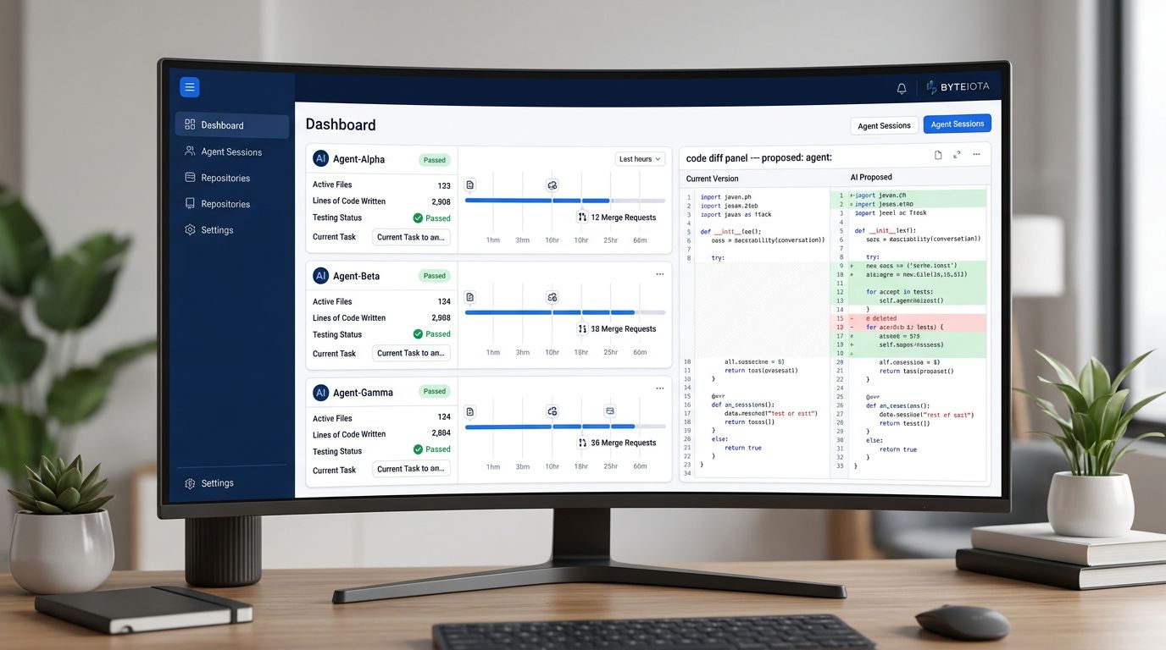Click the '12 Merge Requests' label
The image size is (1166, 650).
pyautogui.click(x=624, y=218)
